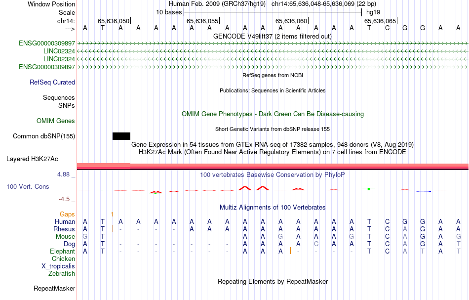
Task: Open the RefSeq Curated track label
Action: pos(52,83)
